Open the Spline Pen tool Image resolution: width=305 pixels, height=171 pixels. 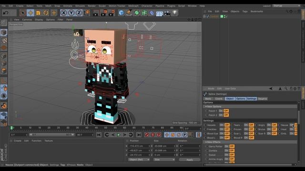(x=129, y=13)
